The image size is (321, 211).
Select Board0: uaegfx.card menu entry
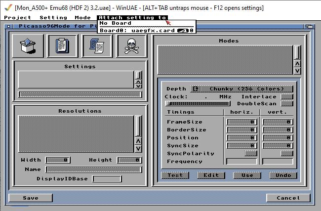click(x=146, y=31)
